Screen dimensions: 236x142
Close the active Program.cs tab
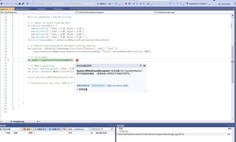coord(13,9)
